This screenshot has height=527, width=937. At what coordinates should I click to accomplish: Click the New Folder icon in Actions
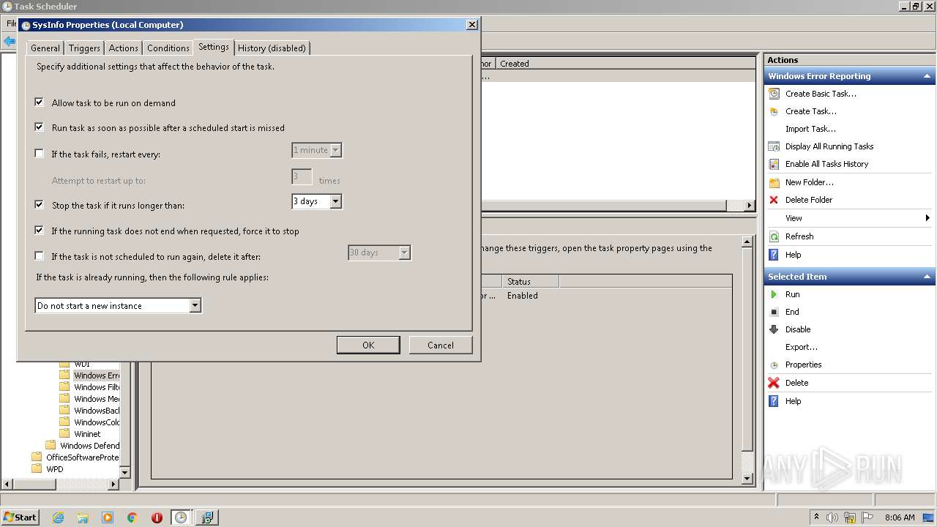coord(774,182)
